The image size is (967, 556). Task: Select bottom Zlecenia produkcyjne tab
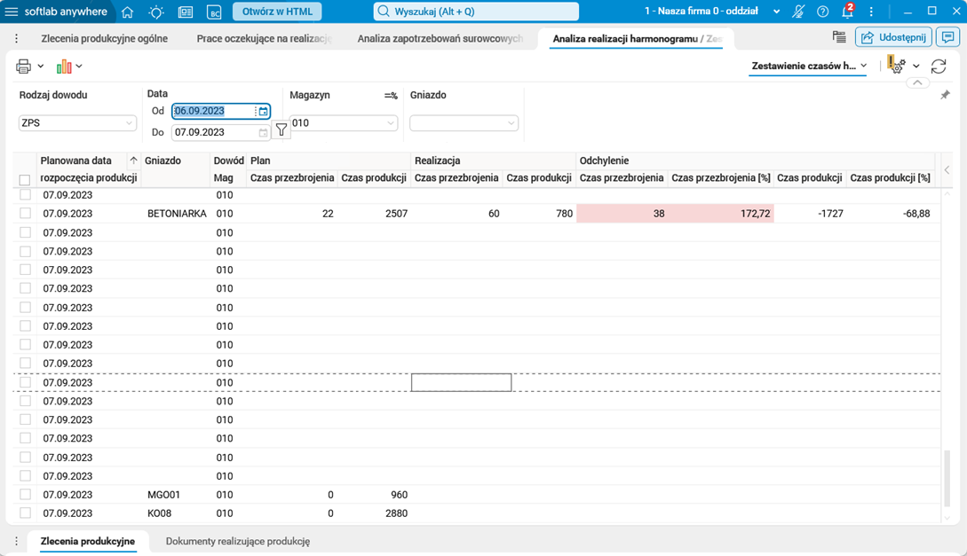88,541
